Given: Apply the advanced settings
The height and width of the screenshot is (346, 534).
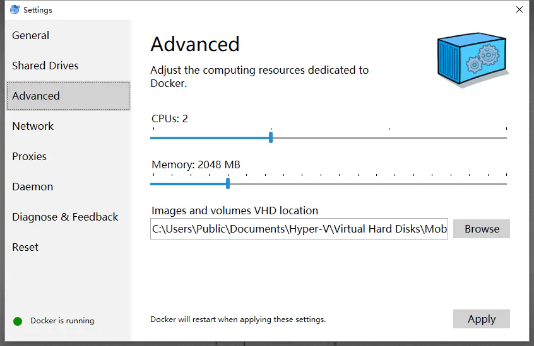Looking at the screenshot, I should (482, 319).
